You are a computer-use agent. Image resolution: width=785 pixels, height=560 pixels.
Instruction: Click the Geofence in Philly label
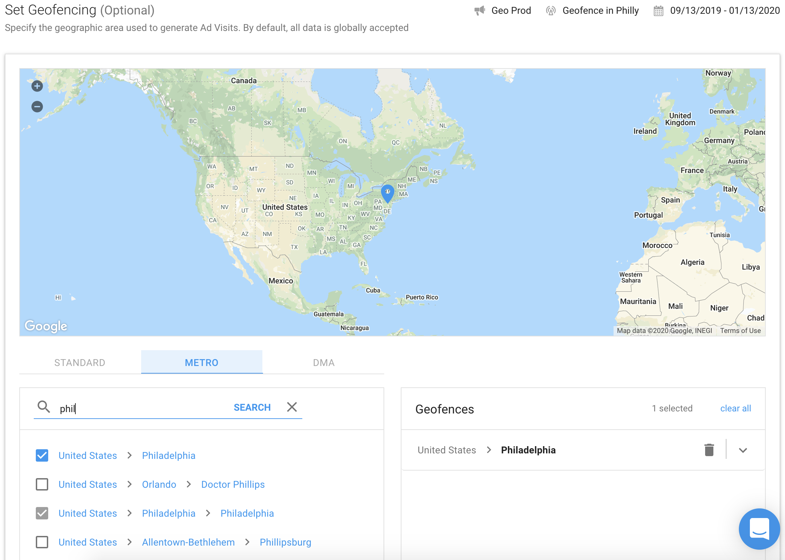[600, 11]
